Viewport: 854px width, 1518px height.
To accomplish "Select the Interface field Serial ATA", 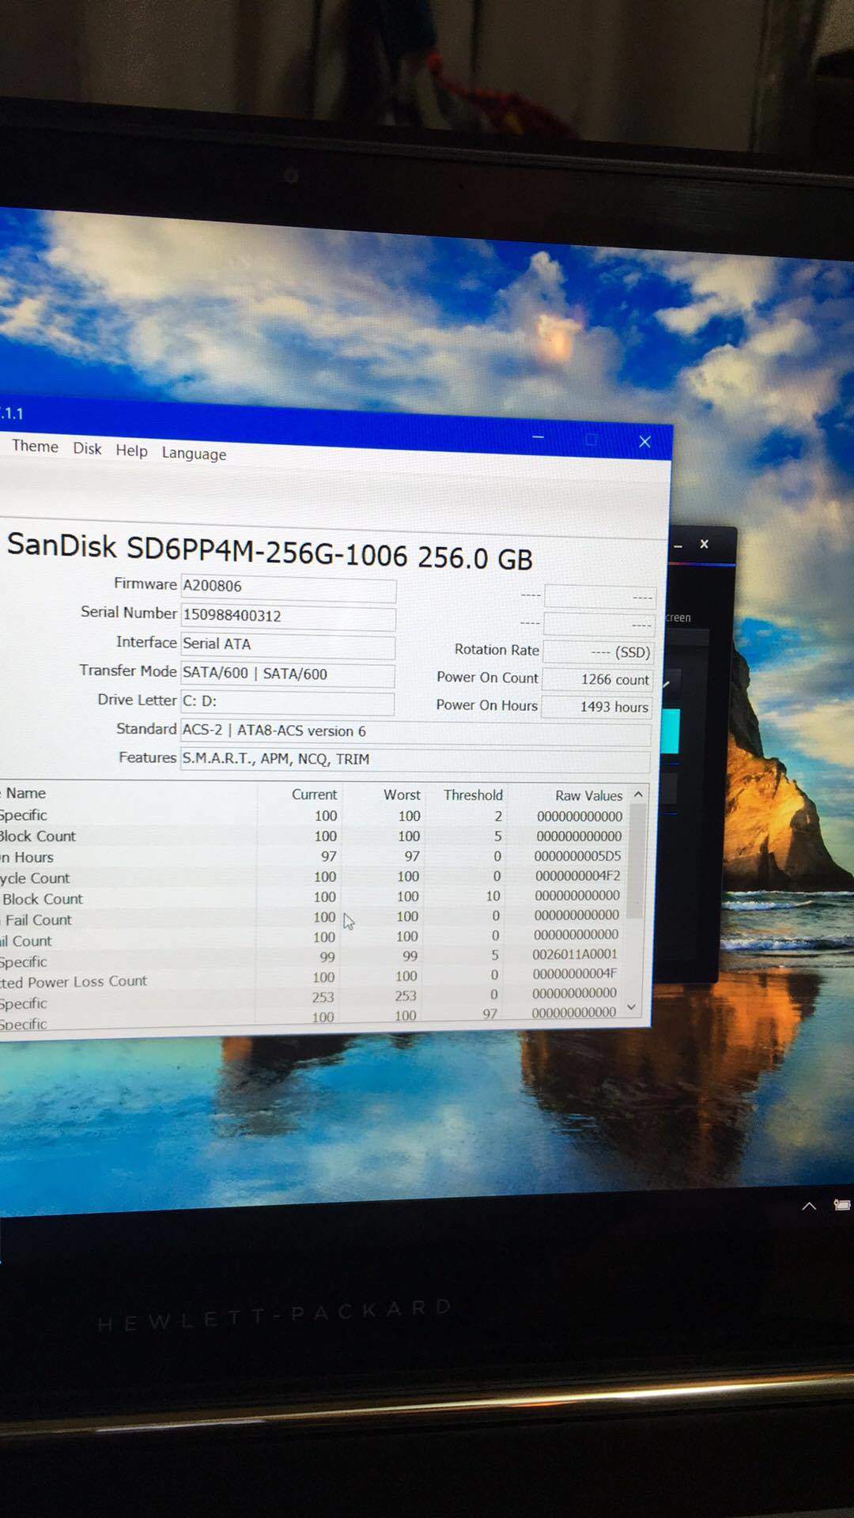I will click(288, 645).
